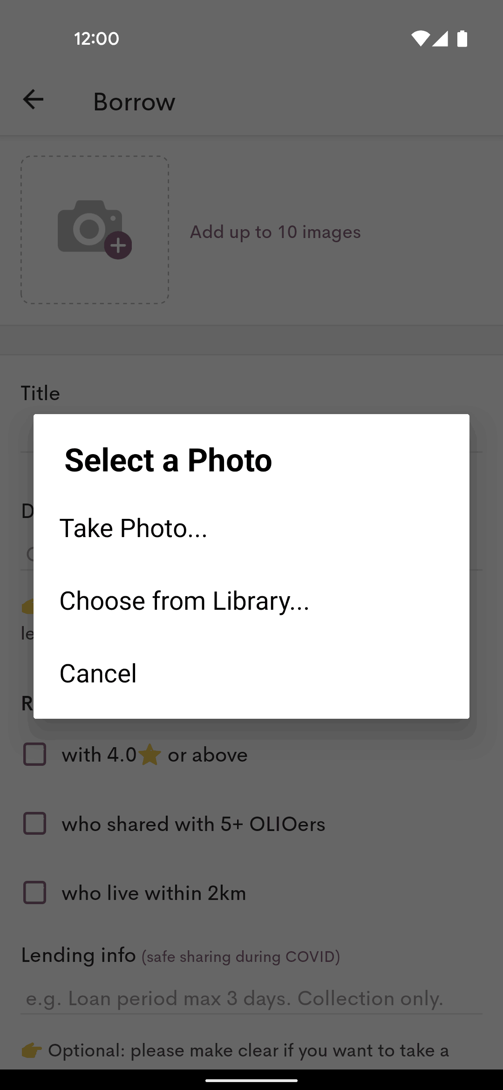
Task: Tap the Wi-Fi status icon
Action: click(x=420, y=39)
